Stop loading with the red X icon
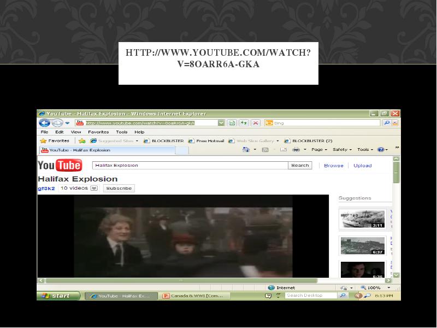The image size is (437, 328). click(256, 122)
